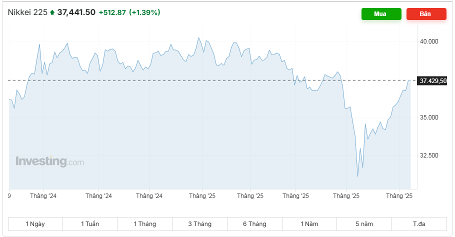Show the 1 Năm chart range
This screenshot has height=237, width=455.
click(x=309, y=224)
